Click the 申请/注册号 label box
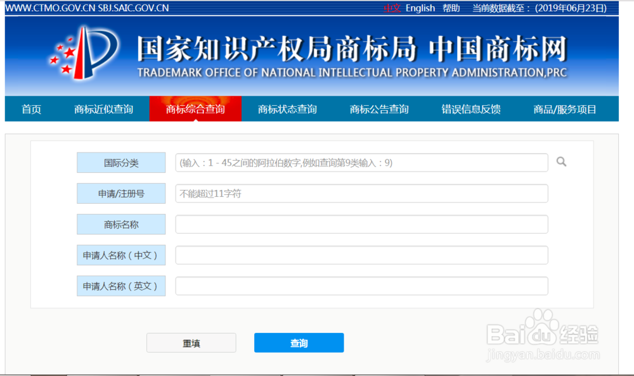Screen dimensions: 634x376 click(x=120, y=193)
